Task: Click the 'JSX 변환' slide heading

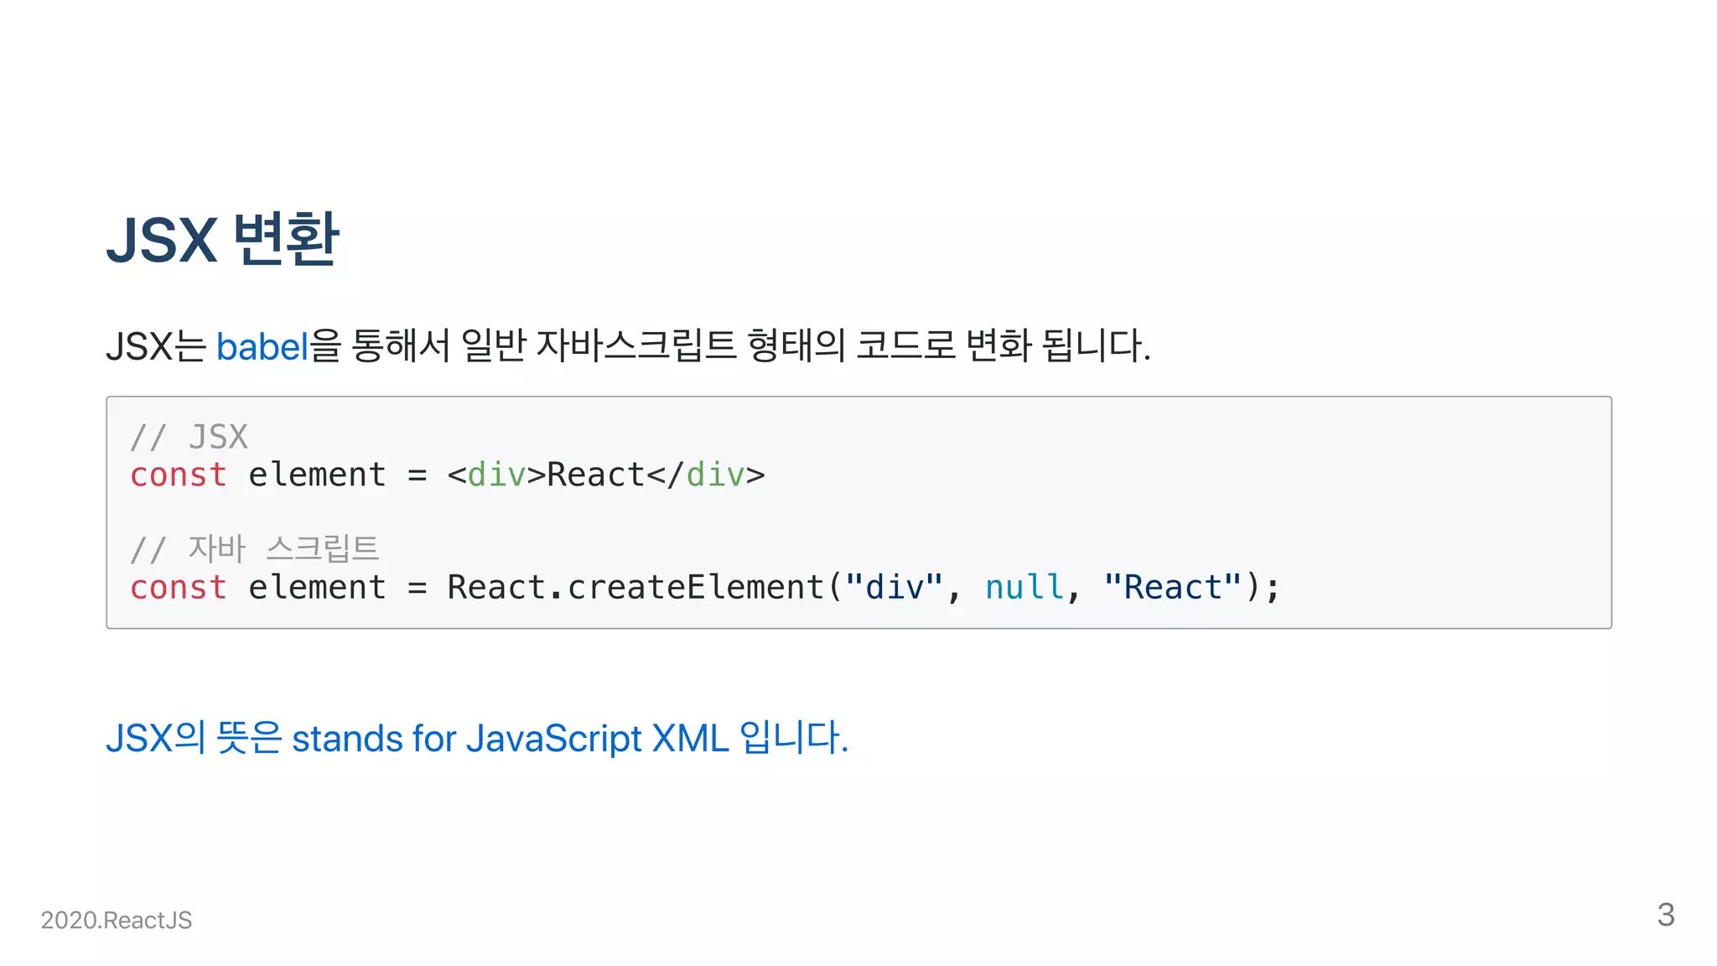Action: coord(223,240)
